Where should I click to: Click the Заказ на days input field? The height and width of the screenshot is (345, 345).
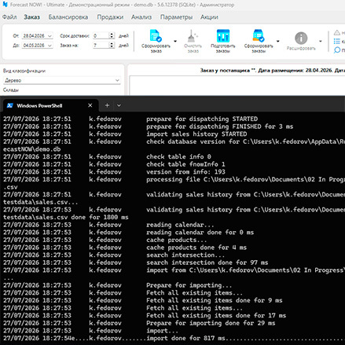click(101, 46)
